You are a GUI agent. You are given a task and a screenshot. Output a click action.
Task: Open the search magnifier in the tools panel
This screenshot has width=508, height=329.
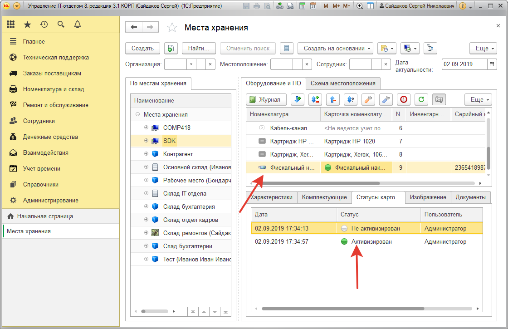pyautogui.click(x=61, y=25)
